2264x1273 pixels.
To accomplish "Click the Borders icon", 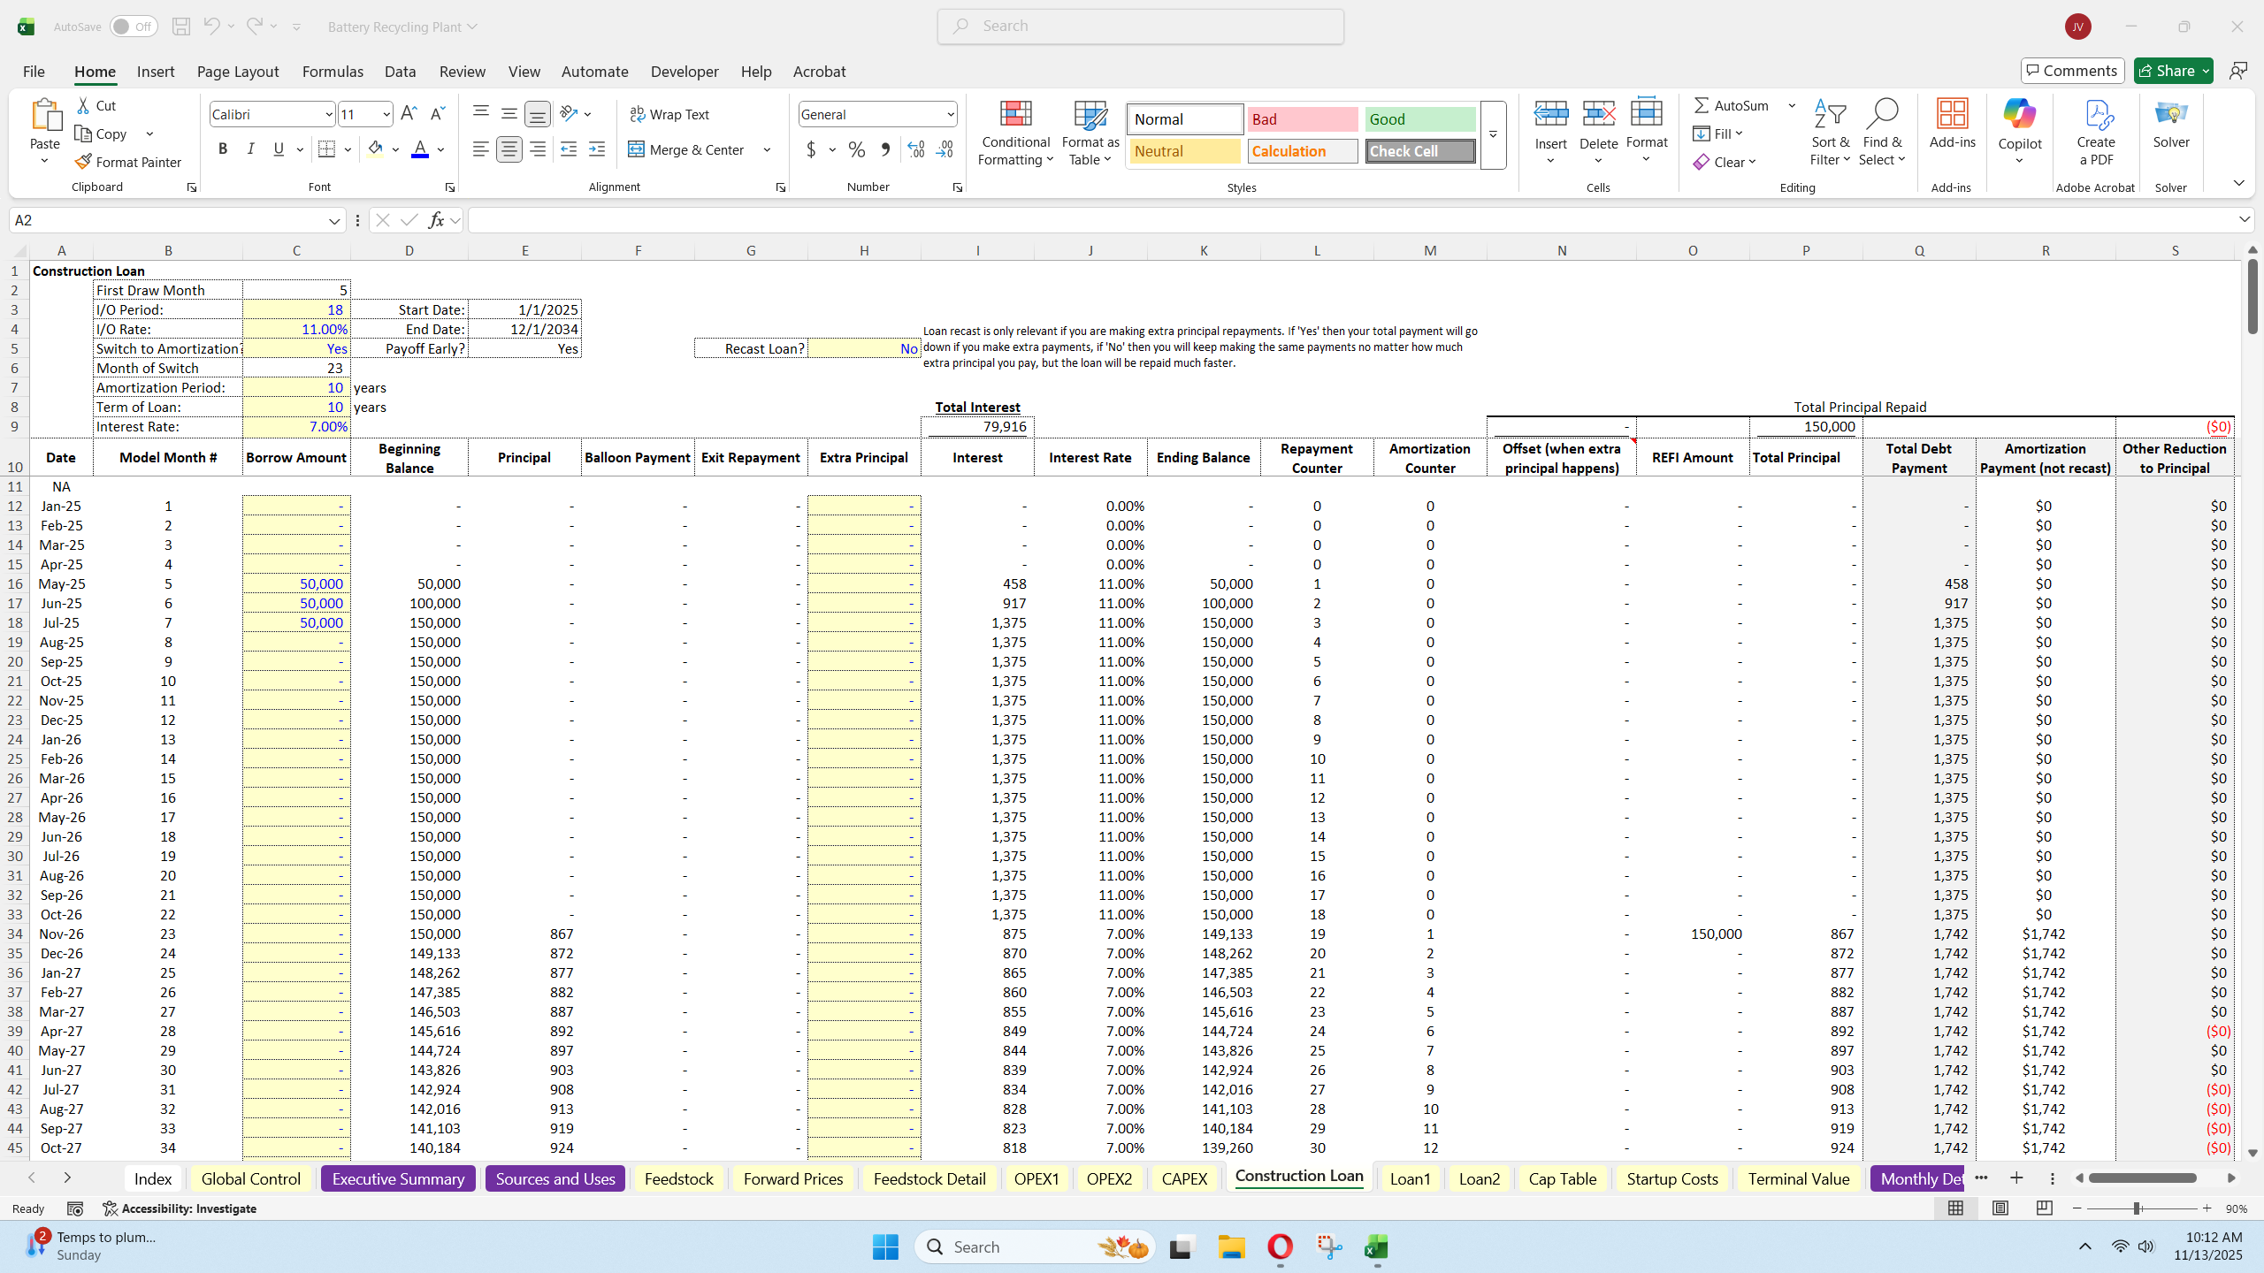I will point(326,149).
